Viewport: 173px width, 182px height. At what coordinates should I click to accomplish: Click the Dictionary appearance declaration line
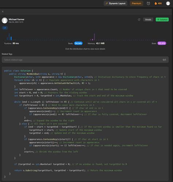point(90,77)
